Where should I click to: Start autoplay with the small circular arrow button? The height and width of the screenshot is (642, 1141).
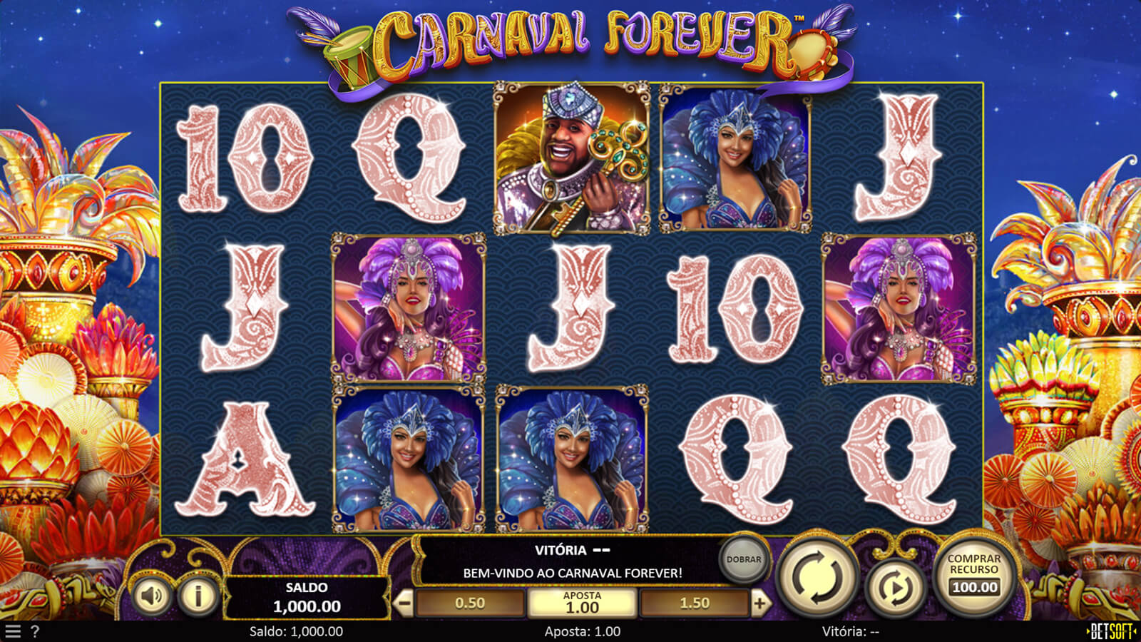tap(896, 588)
